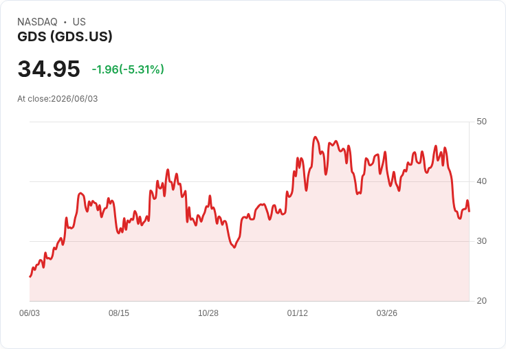Click the chart's highest peak near 01/12

click(x=316, y=137)
